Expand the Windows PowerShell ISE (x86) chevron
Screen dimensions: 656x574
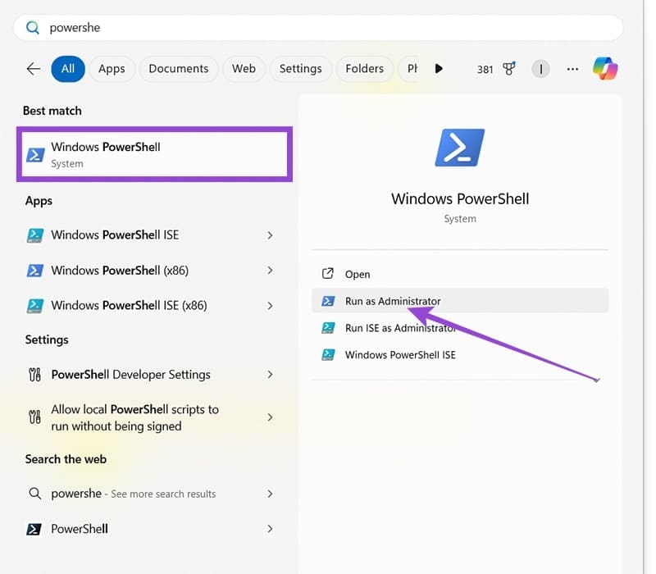[271, 306]
